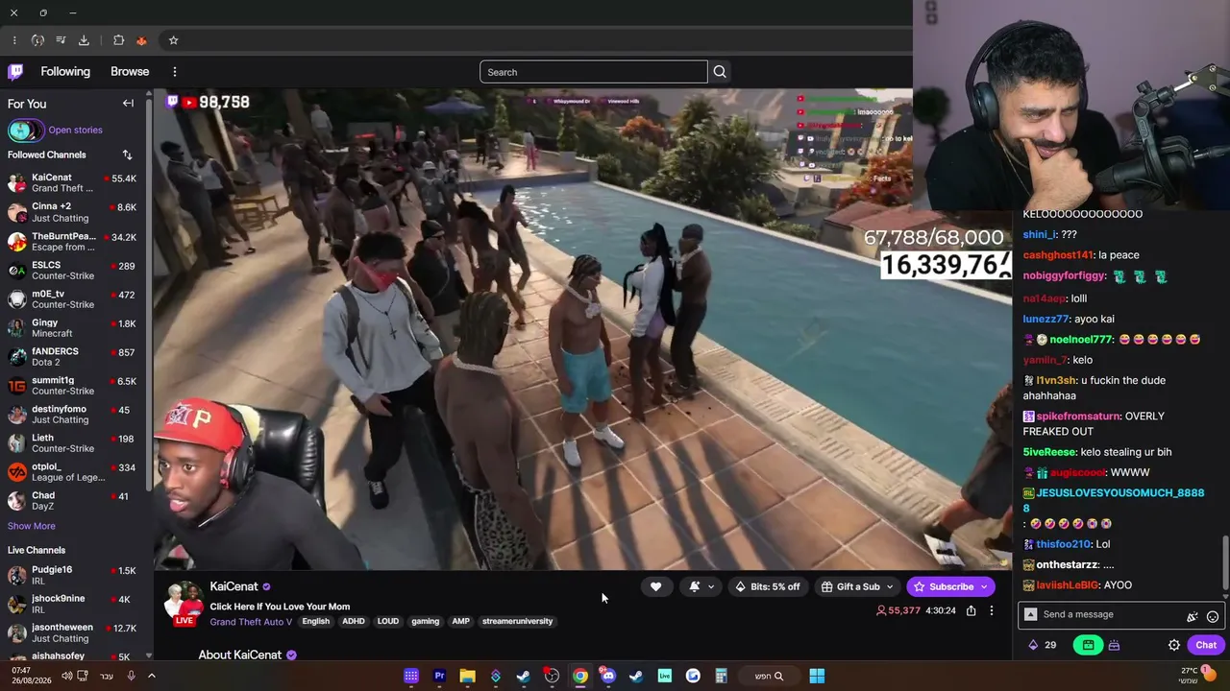Image resolution: width=1230 pixels, height=691 pixels.
Task: Click the ADHD stream tag
Action: [354, 621]
